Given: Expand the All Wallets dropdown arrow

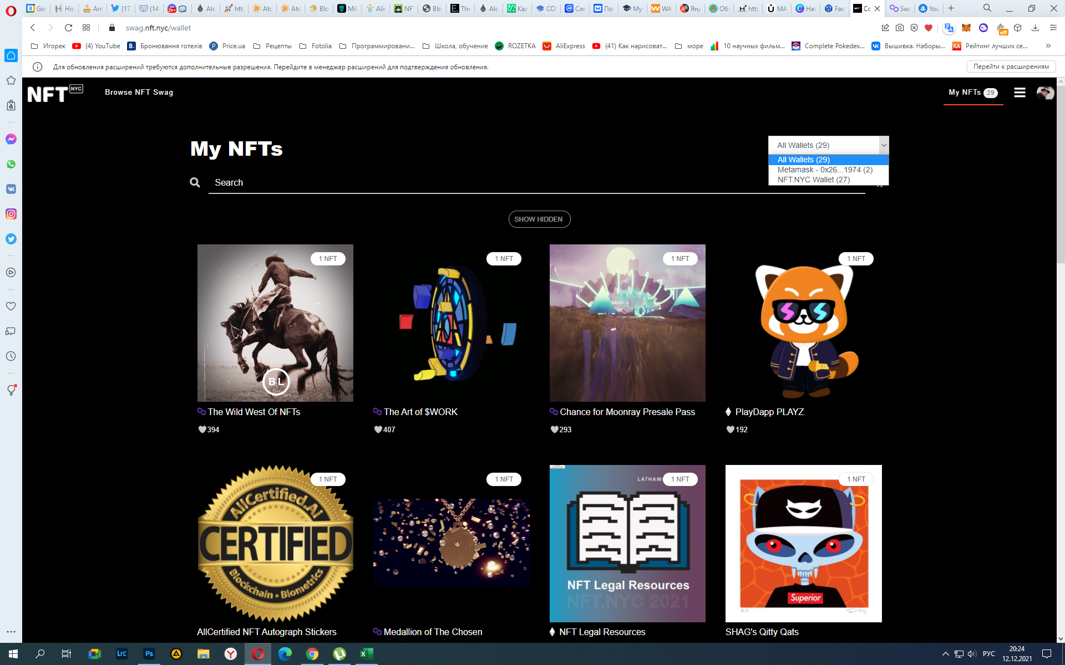Looking at the screenshot, I should (x=884, y=145).
